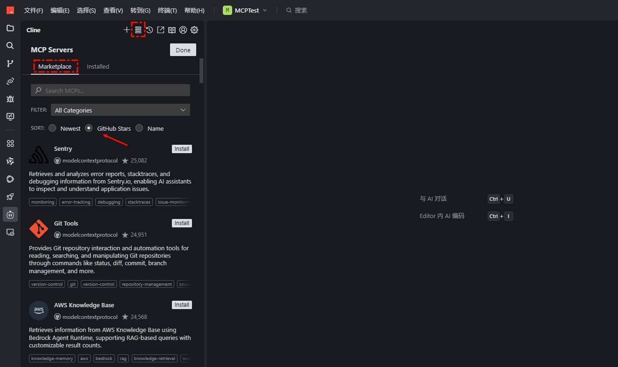Click the bedrock tag under AWS Knowledge Base
This screenshot has height=367, width=618.
(104, 359)
